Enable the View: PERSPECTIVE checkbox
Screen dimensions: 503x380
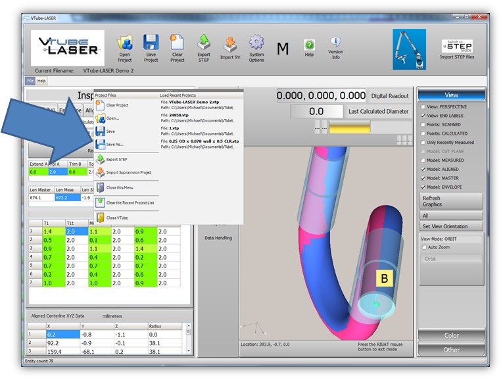pyautogui.click(x=423, y=107)
